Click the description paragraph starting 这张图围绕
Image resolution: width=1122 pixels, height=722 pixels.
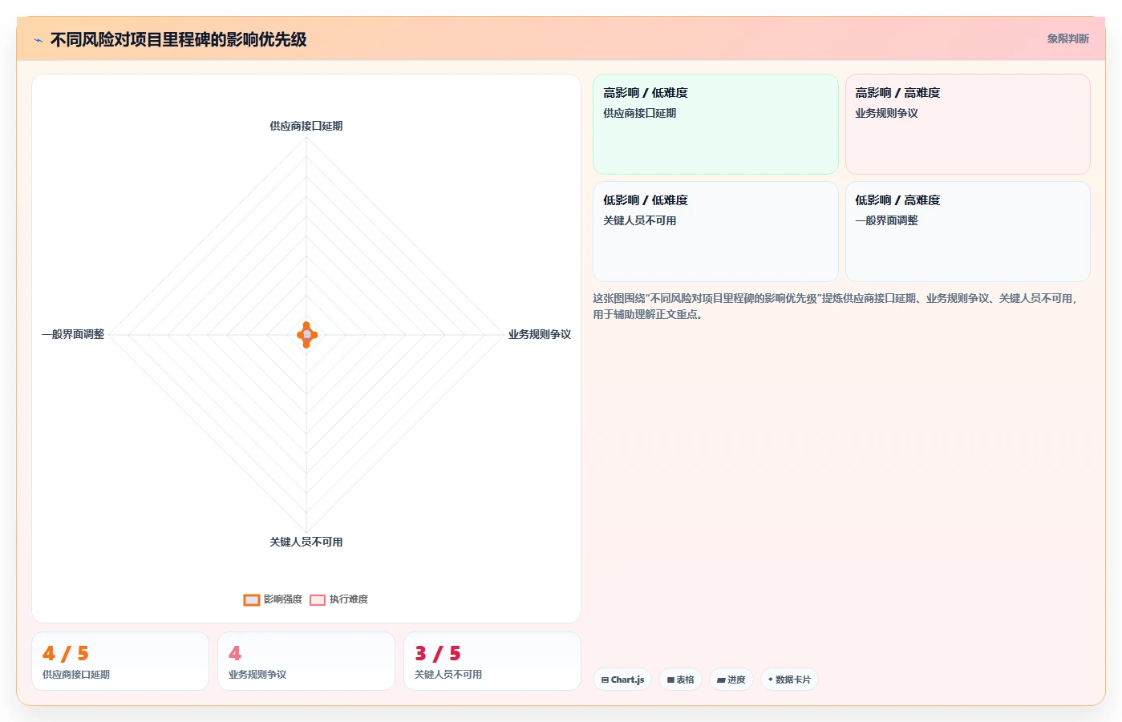(x=836, y=306)
